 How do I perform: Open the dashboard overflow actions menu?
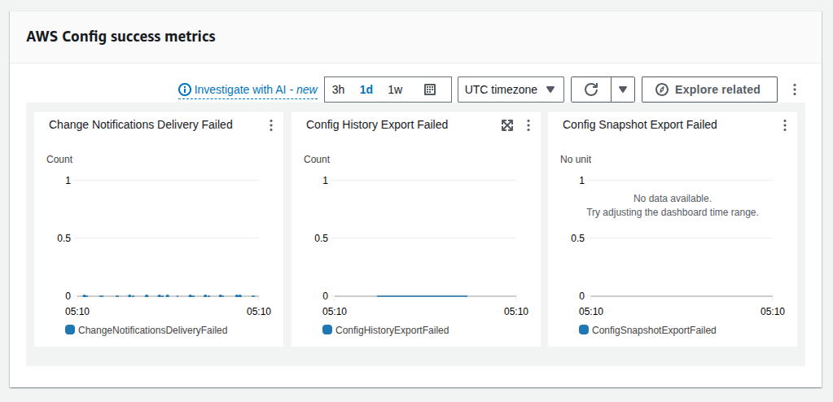coord(795,90)
